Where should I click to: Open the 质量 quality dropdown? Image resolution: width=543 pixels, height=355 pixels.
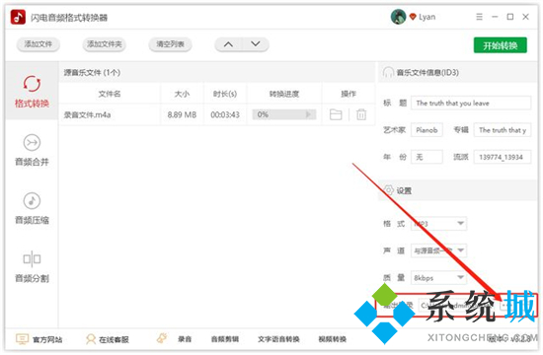[x=438, y=277]
